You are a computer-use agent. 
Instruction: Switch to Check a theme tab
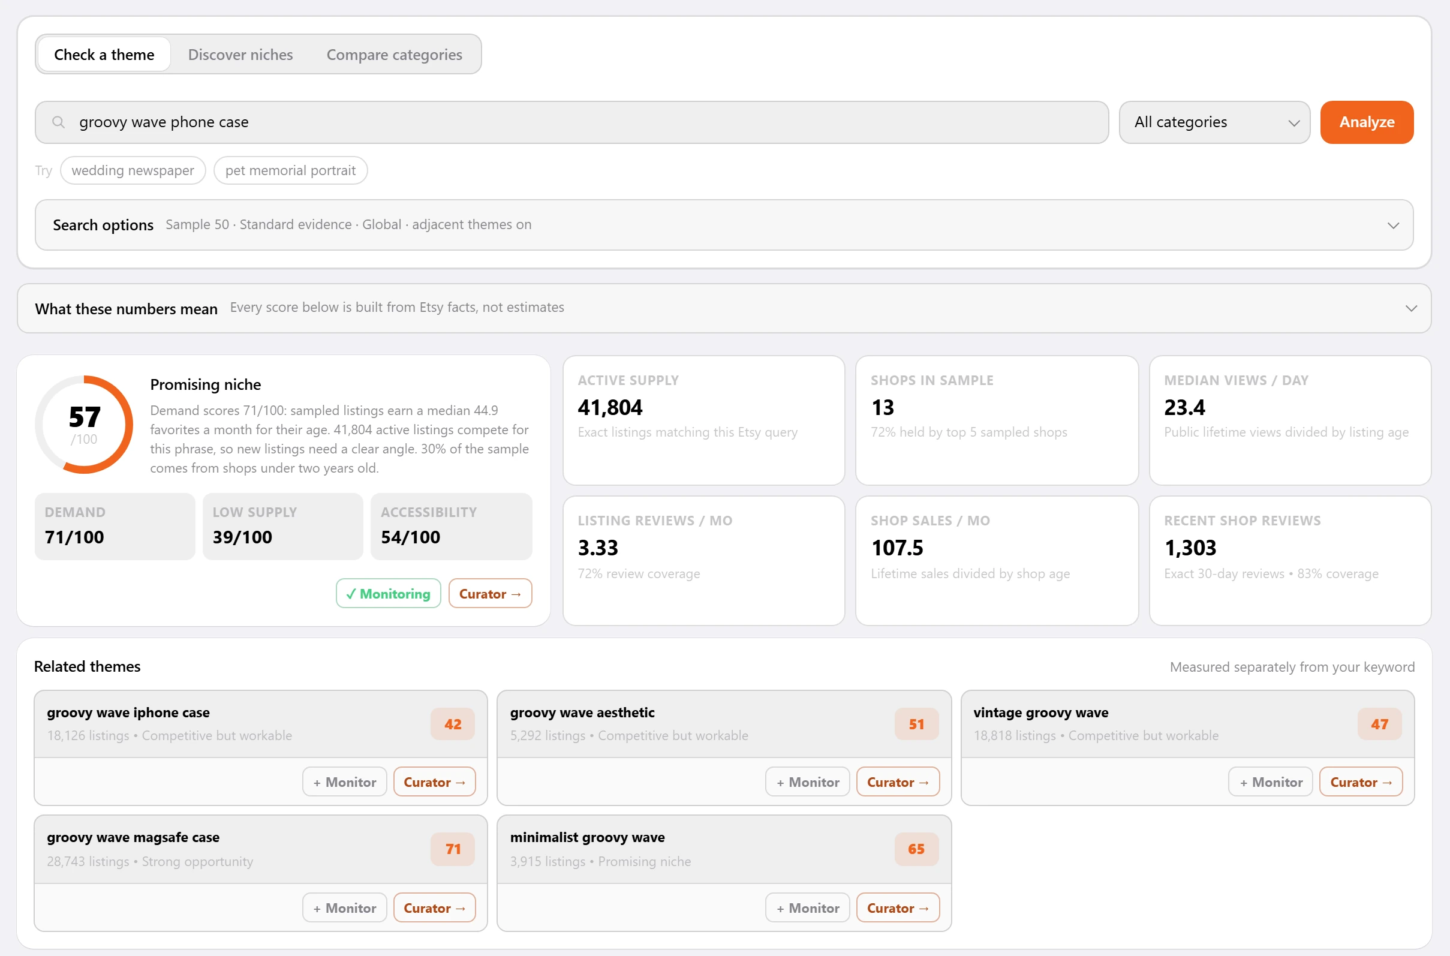click(x=104, y=54)
